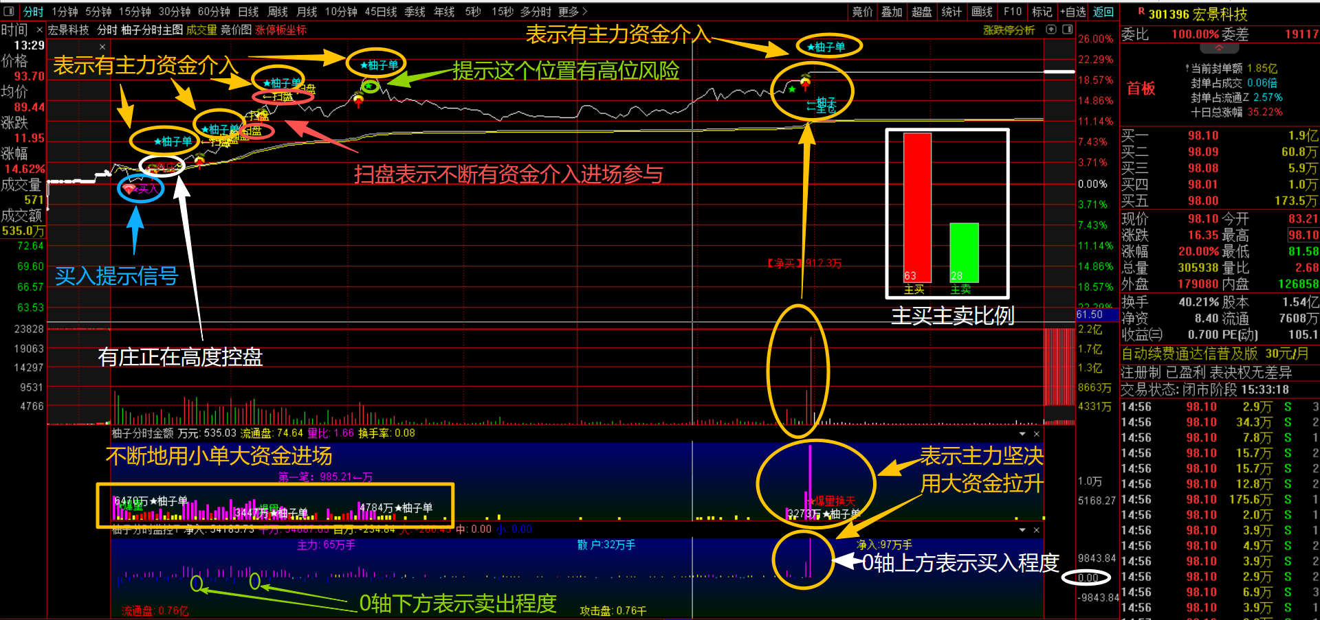
Task: Open F10 company information
Action: coord(1013,12)
